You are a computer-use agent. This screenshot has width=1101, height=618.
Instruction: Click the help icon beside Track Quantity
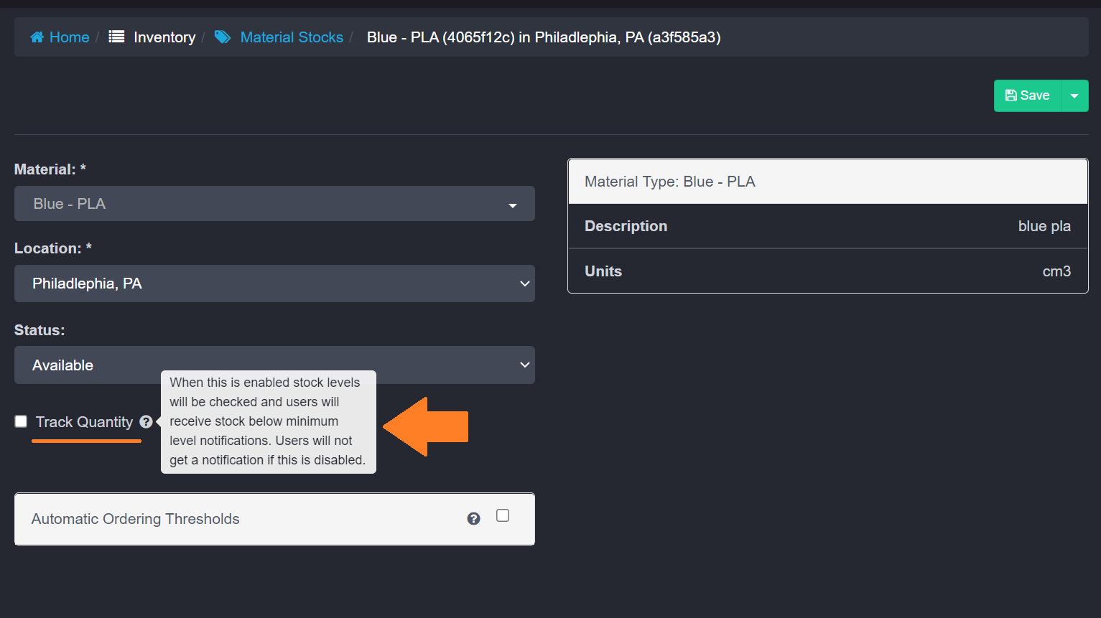pyautogui.click(x=146, y=422)
